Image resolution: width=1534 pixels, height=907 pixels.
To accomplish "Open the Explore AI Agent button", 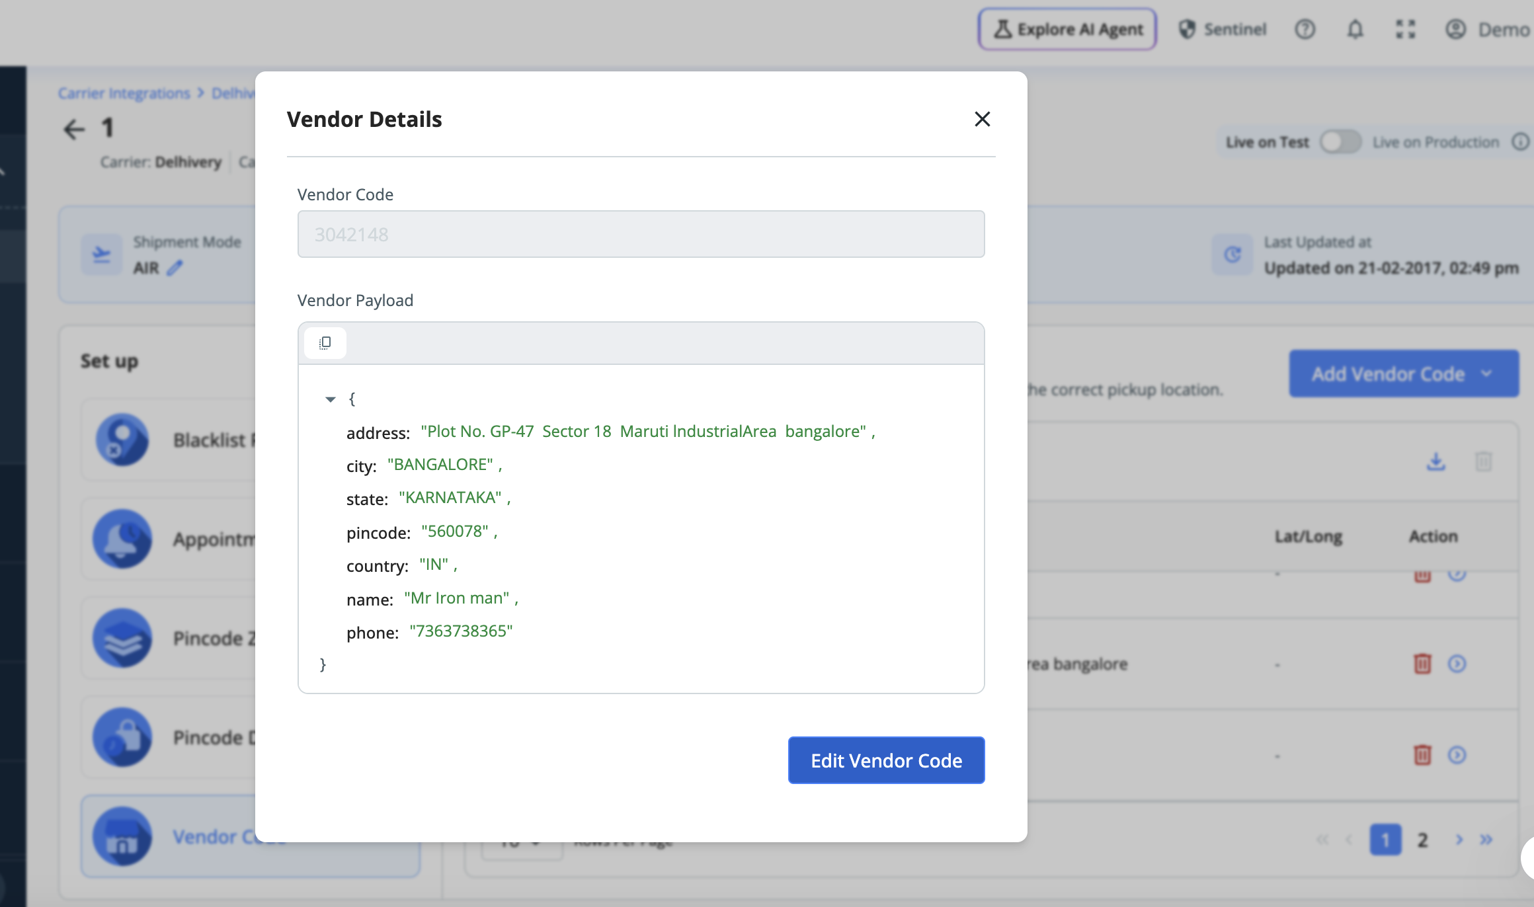I will (1067, 29).
